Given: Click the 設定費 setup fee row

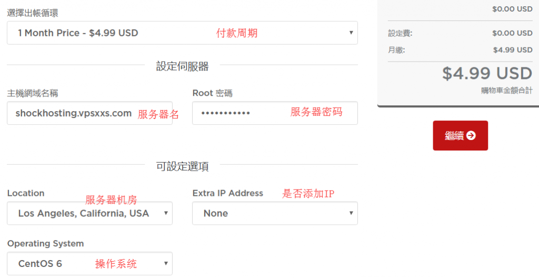Looking at the screenshot, I should pos(460,33).
